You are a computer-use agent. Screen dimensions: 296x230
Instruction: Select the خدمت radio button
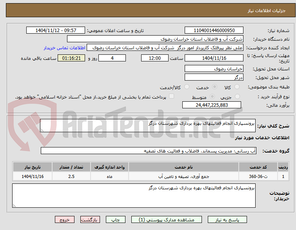[214, 87]
